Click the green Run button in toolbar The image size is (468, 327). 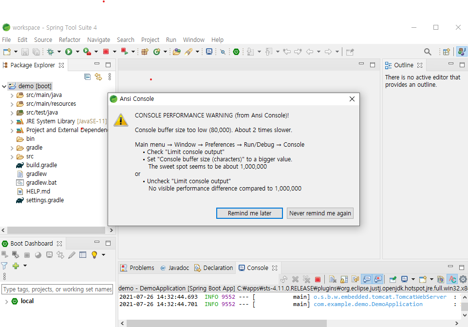coord(69,52)
